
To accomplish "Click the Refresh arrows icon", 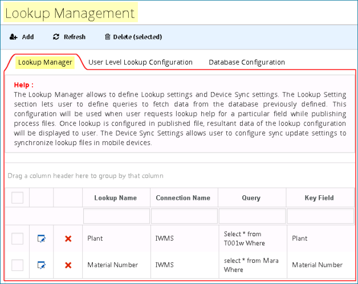I will point(56,36).
